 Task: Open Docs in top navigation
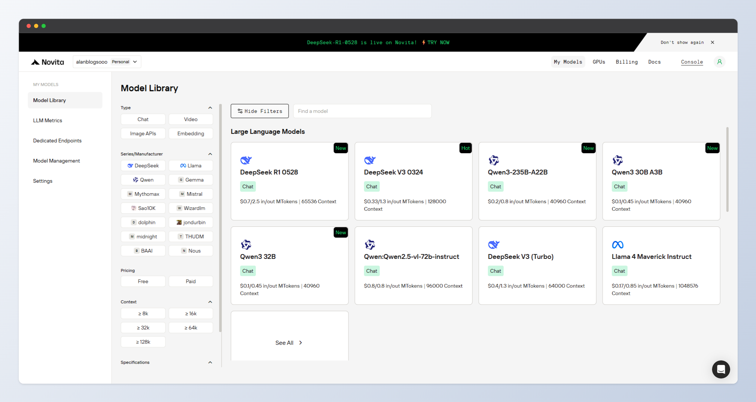pos(654,62)
